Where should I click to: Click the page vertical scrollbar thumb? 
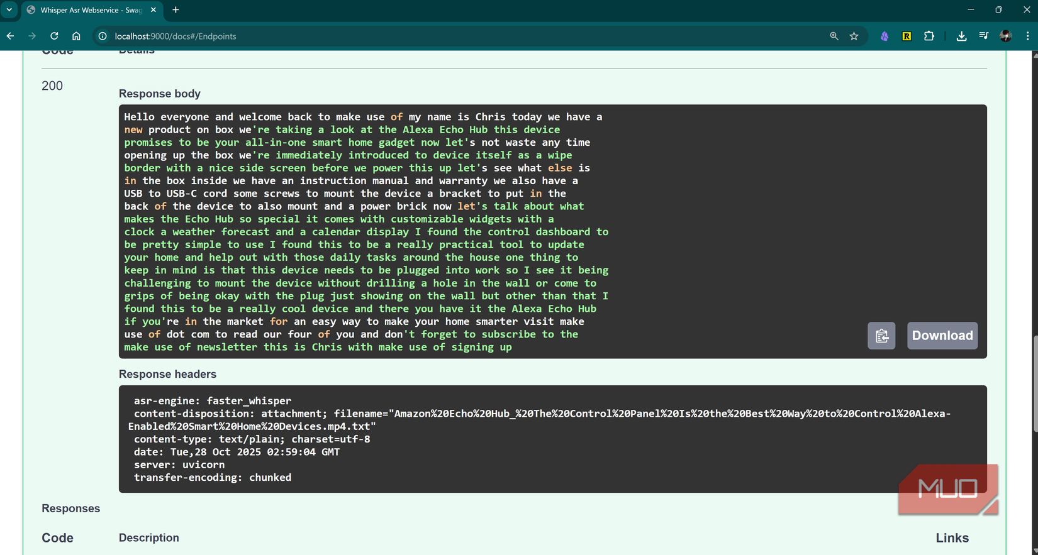(x=1035, y=383)
